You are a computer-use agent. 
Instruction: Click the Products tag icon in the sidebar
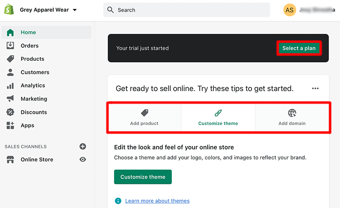(x=10, y=59)
